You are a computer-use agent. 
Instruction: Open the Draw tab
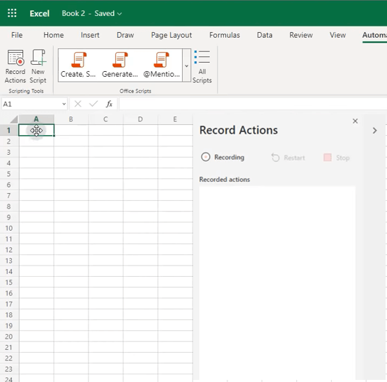click(x=125, y=35)
